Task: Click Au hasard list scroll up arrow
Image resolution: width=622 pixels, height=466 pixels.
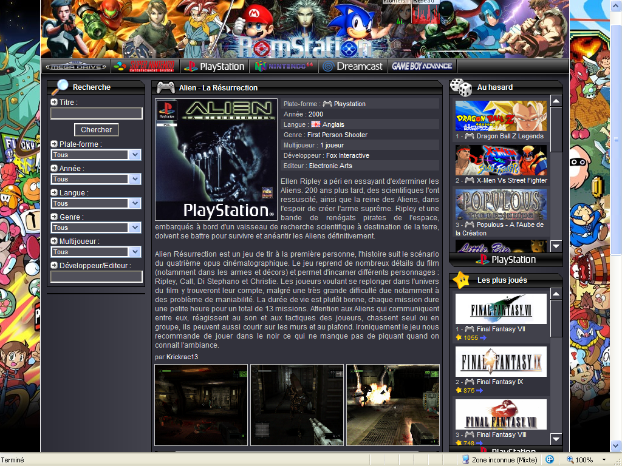Action: click(556, 101)
